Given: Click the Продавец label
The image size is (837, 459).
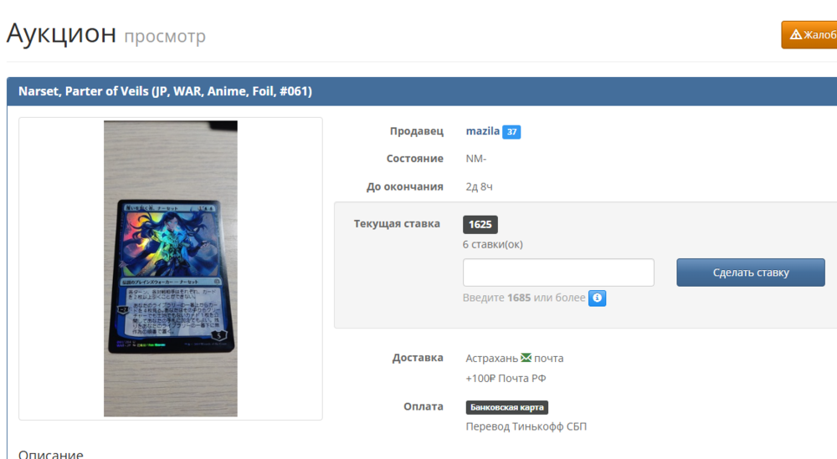Looking at the screenshot, I should click(x=416, y=131).
